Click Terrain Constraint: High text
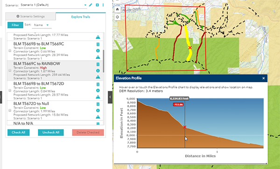Image resolution: width=280 pixels, height=169 pixels. pos(30,68)
